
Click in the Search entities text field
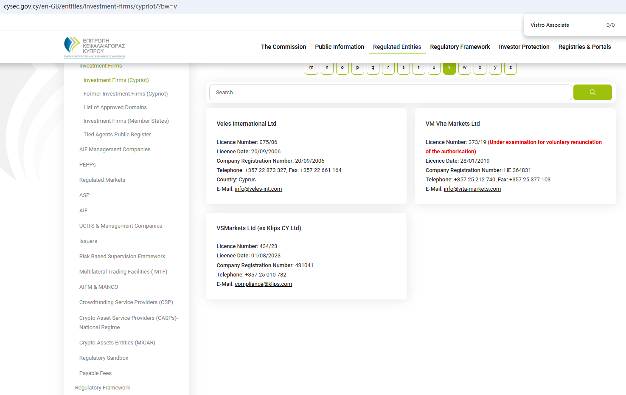[x=390, y=92]
